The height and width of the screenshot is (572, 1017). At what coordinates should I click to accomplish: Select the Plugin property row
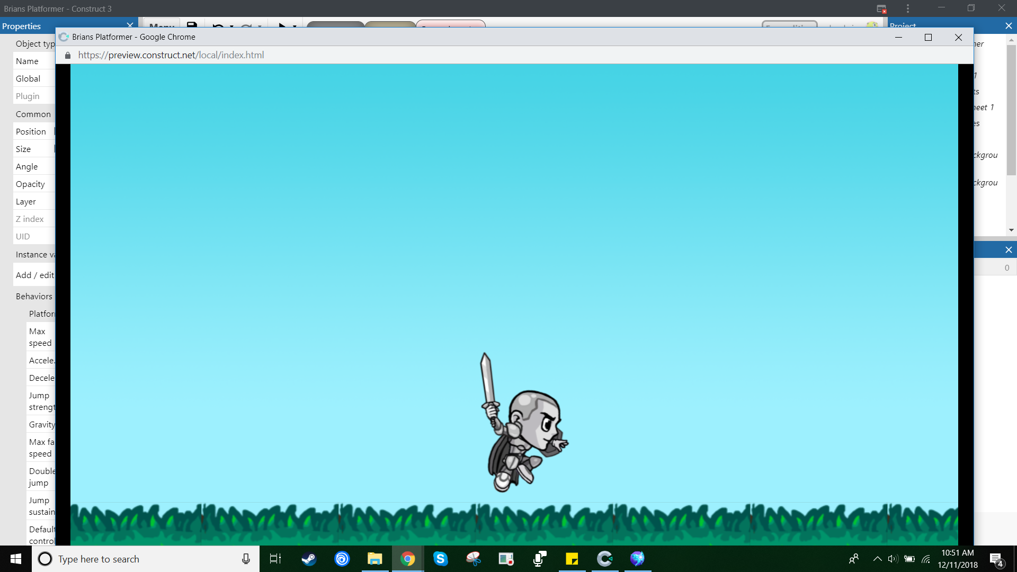point(34,96)
